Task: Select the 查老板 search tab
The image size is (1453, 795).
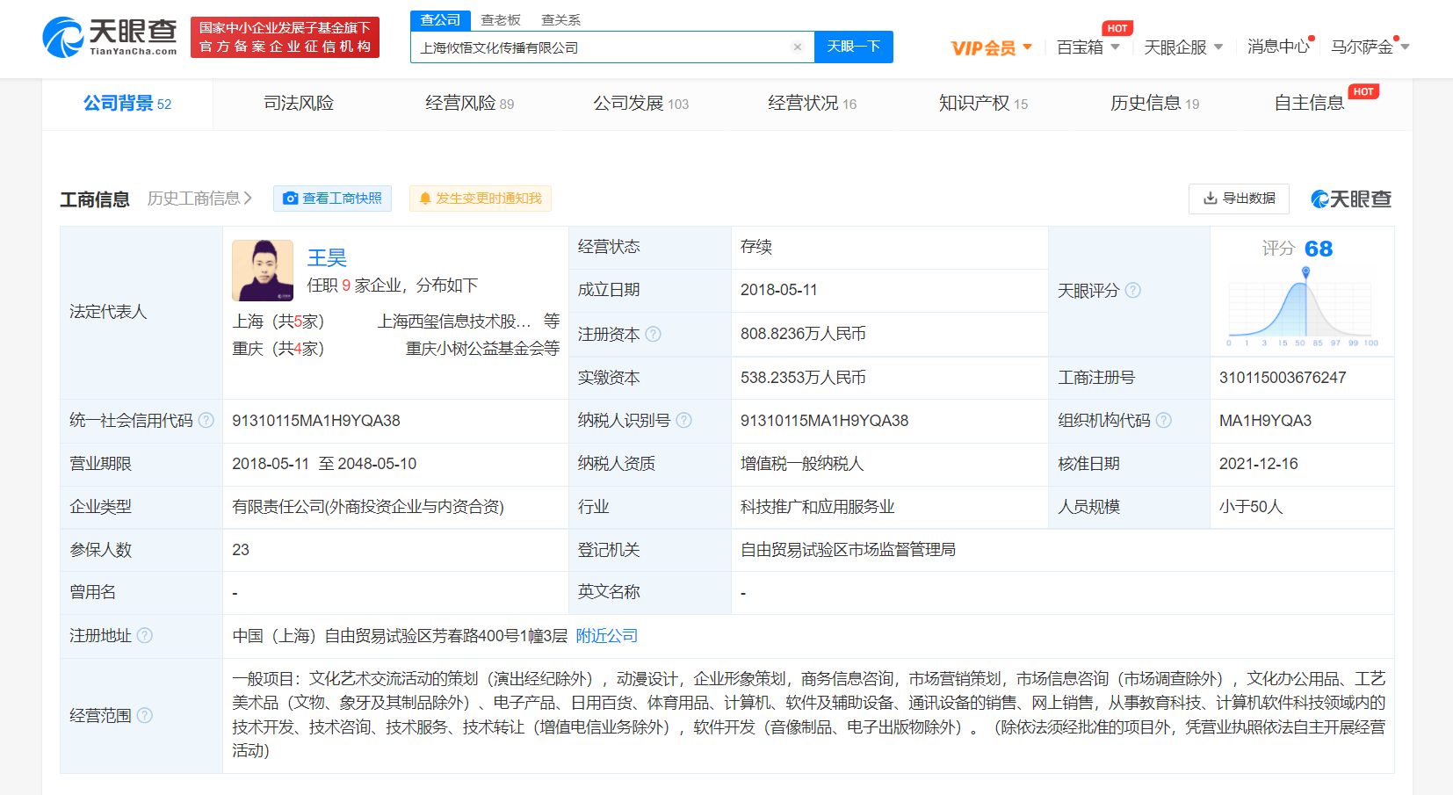Action: tap(501, 20)
